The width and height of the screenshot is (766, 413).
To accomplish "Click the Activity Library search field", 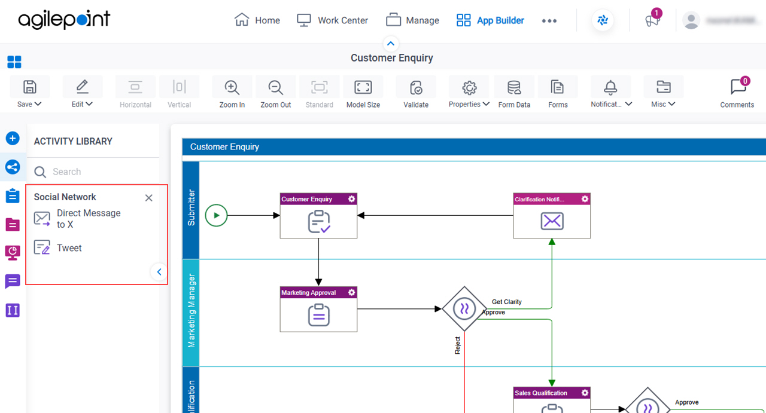I will (x=93, y=172).
